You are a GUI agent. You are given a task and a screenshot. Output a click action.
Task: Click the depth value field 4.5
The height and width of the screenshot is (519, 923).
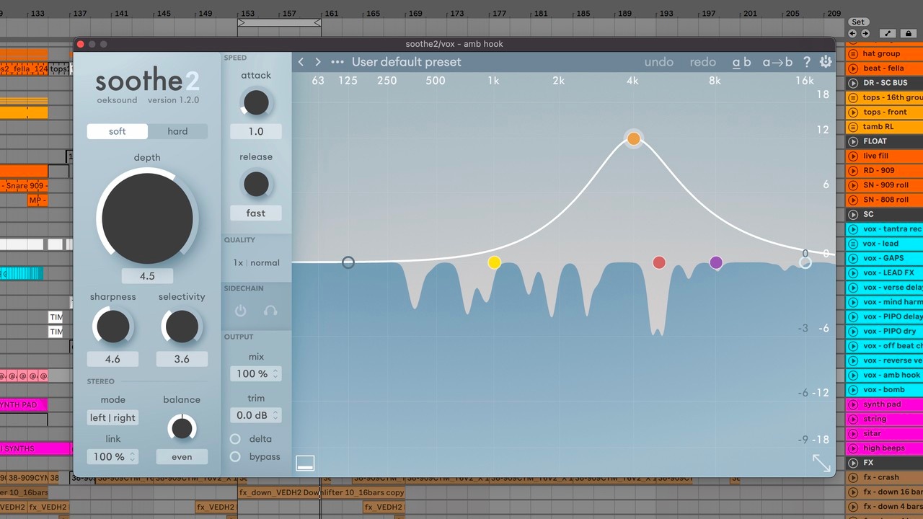(x=147, y=276)
